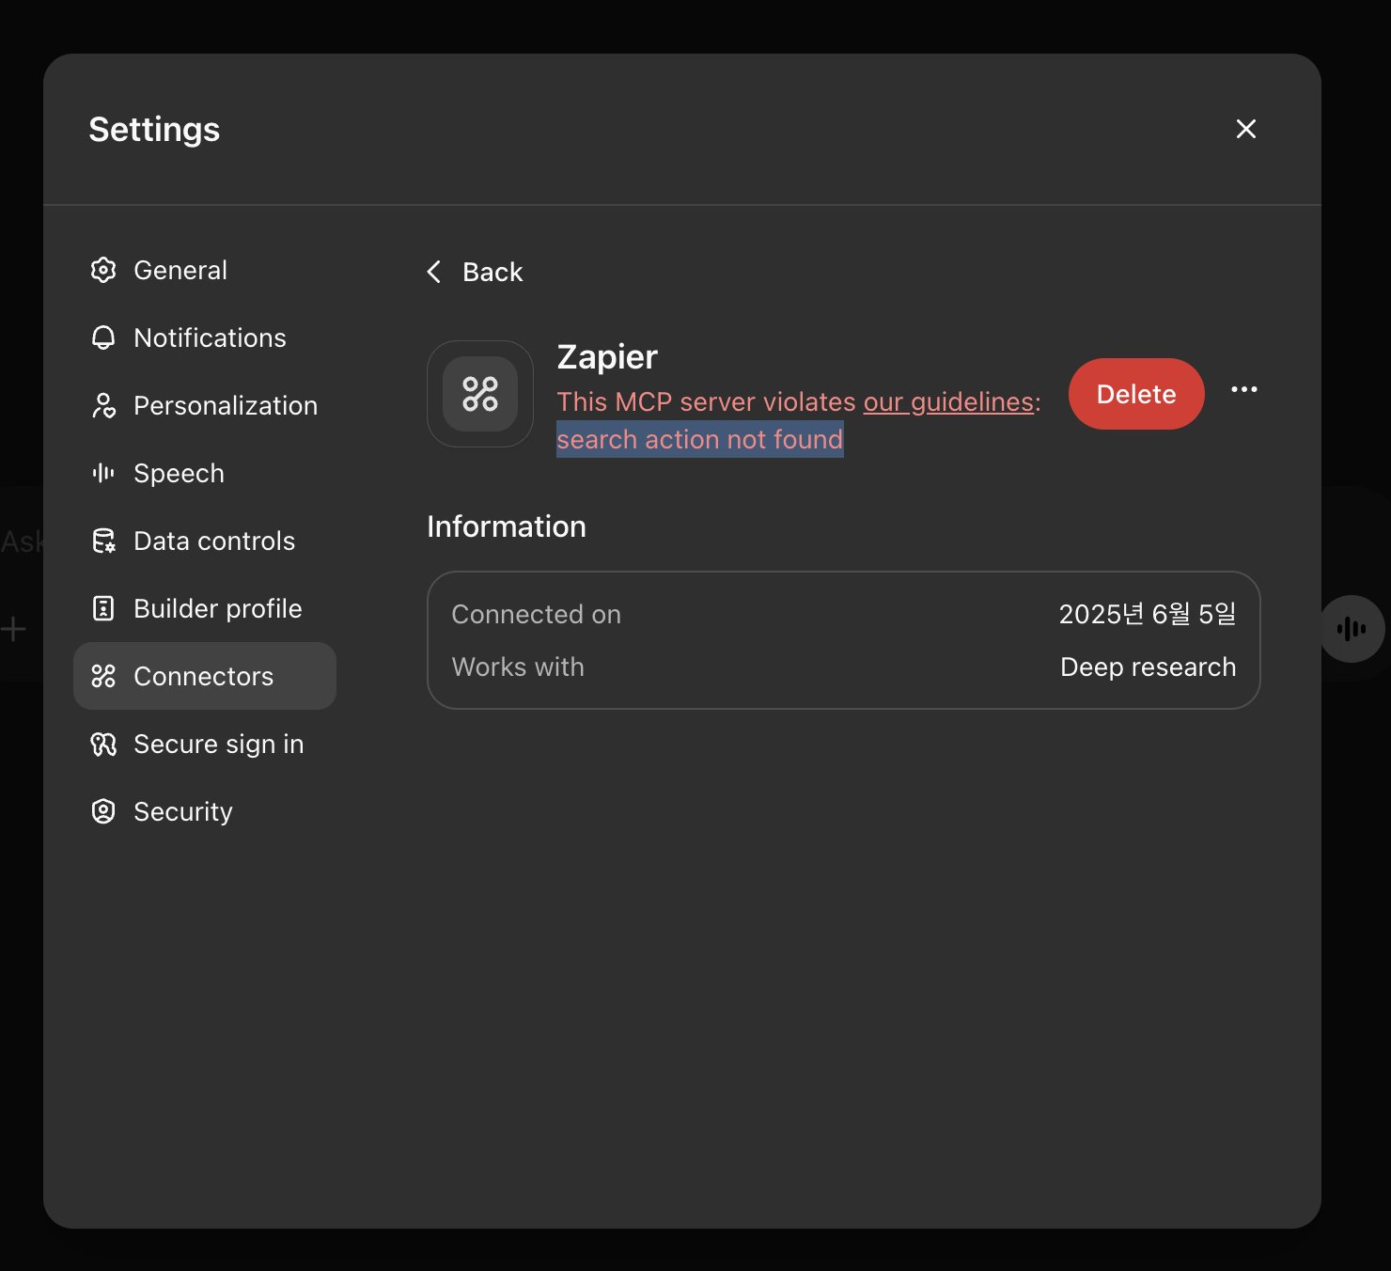Open Personalization settings tab
This screenshot has height=1271, width=1391.
click(x=205, y=406)
